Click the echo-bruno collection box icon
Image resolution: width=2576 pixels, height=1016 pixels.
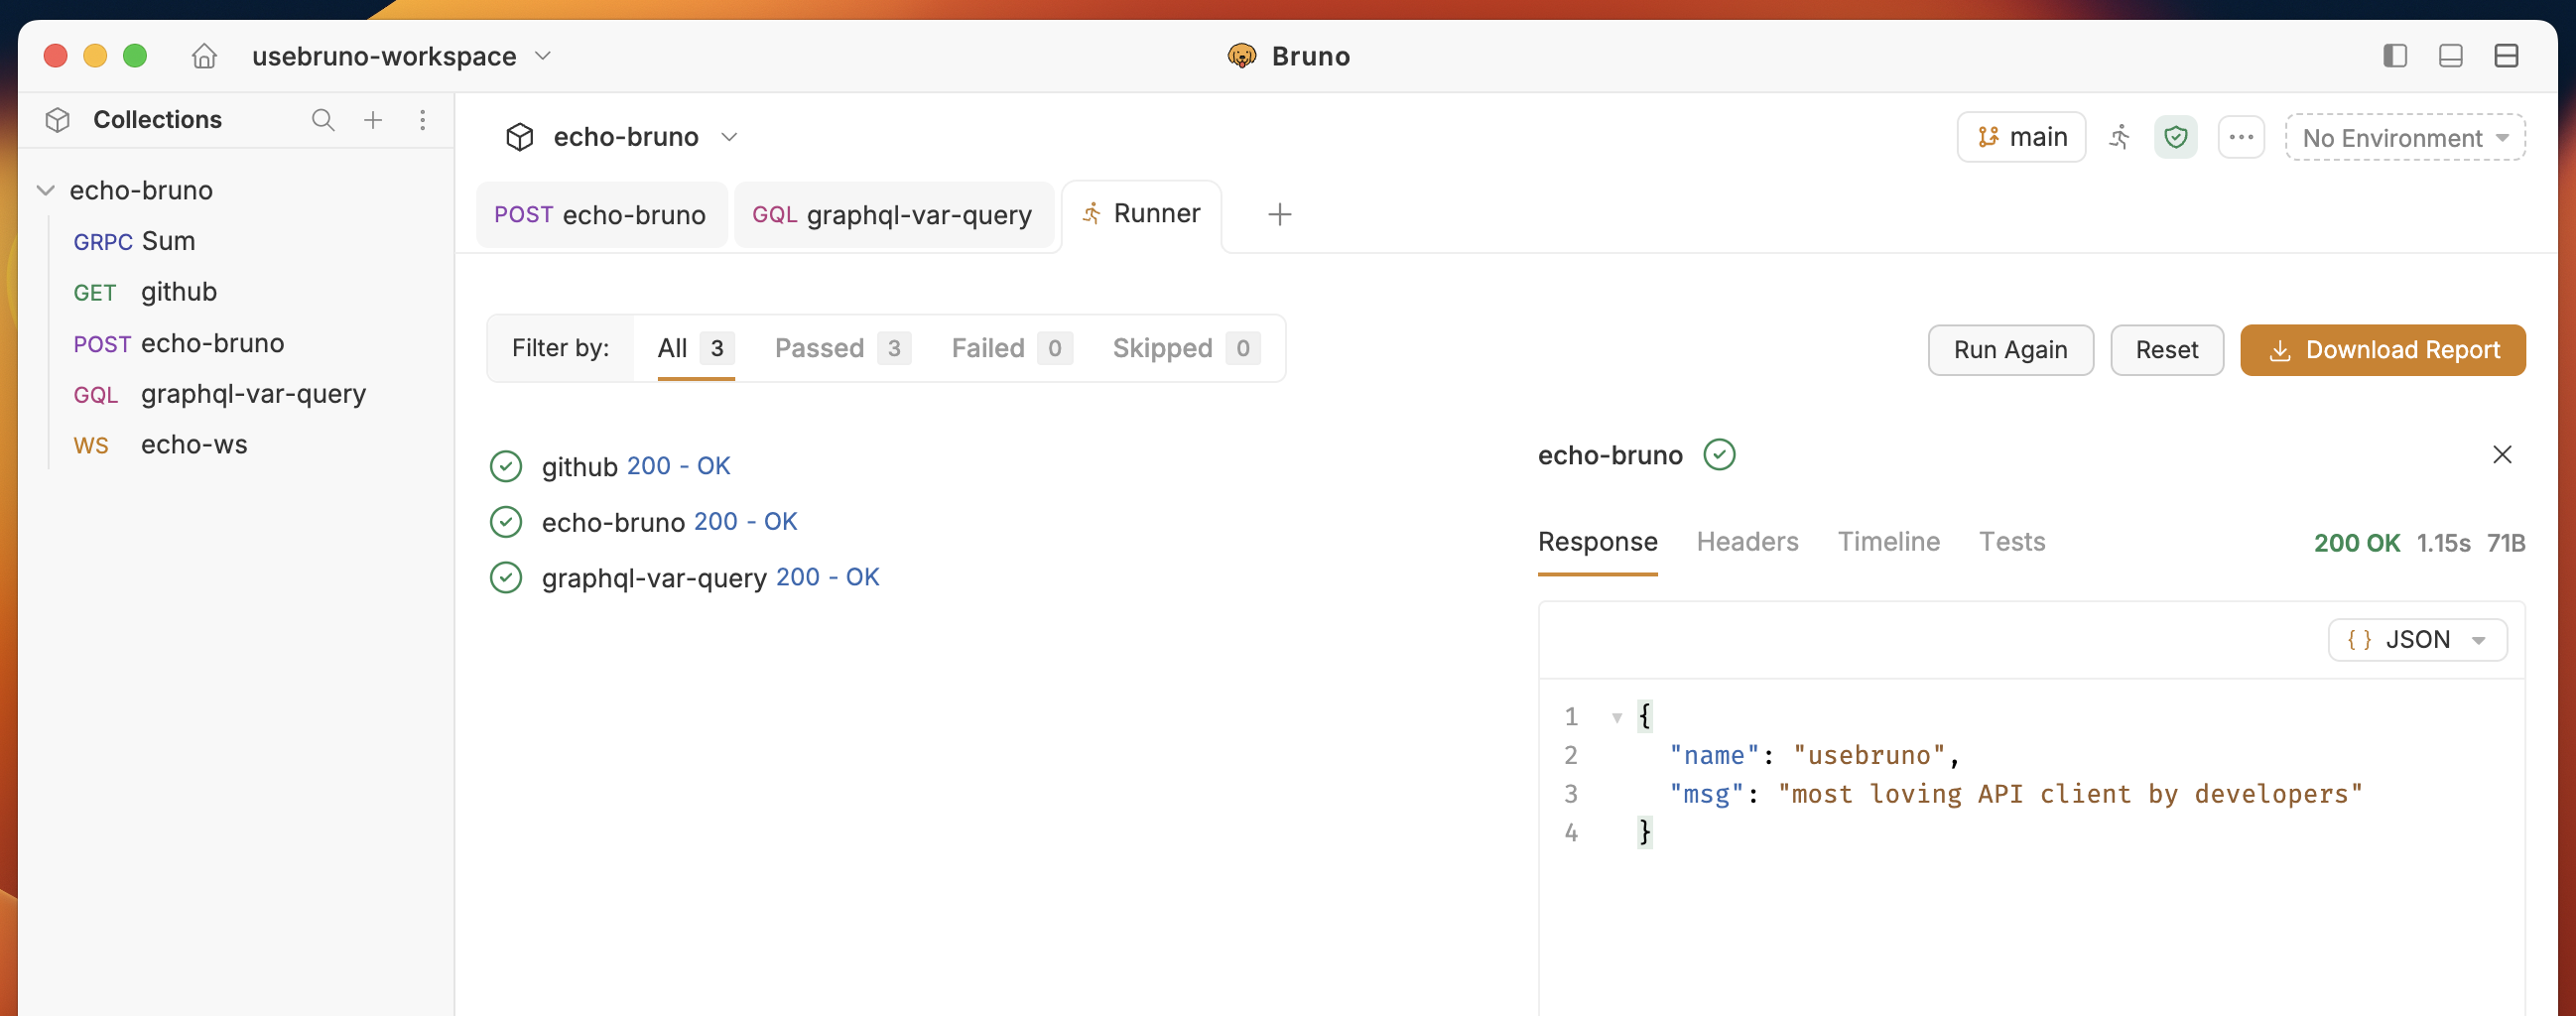pos(520,137)
